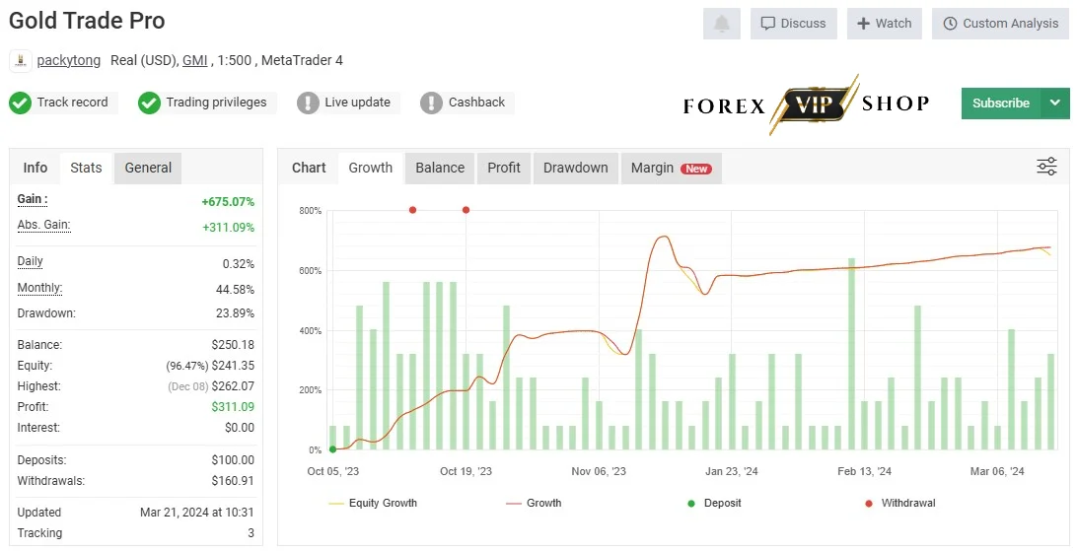Open the packytong profile link

(69, 60)
